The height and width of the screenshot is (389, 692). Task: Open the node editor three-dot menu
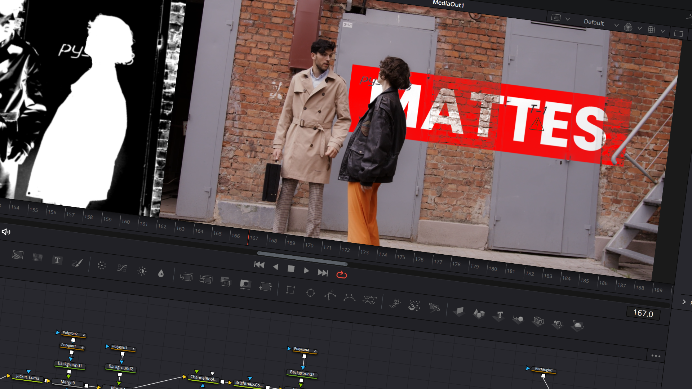pos(656,356)
